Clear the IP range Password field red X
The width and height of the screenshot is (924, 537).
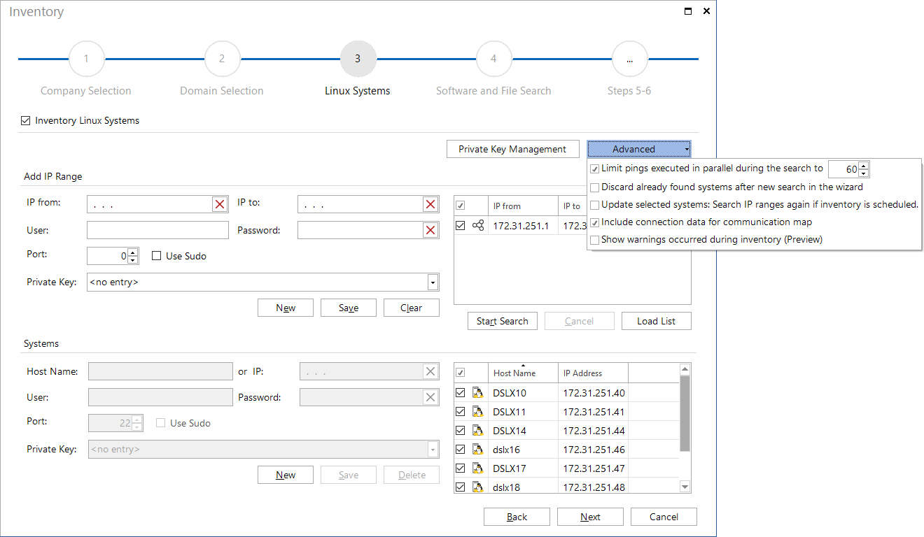pyautogui.click(x=430, y=231)
